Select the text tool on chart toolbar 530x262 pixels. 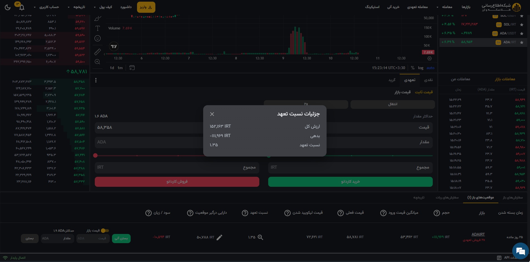pyautogui.click(x=98, y=28)
